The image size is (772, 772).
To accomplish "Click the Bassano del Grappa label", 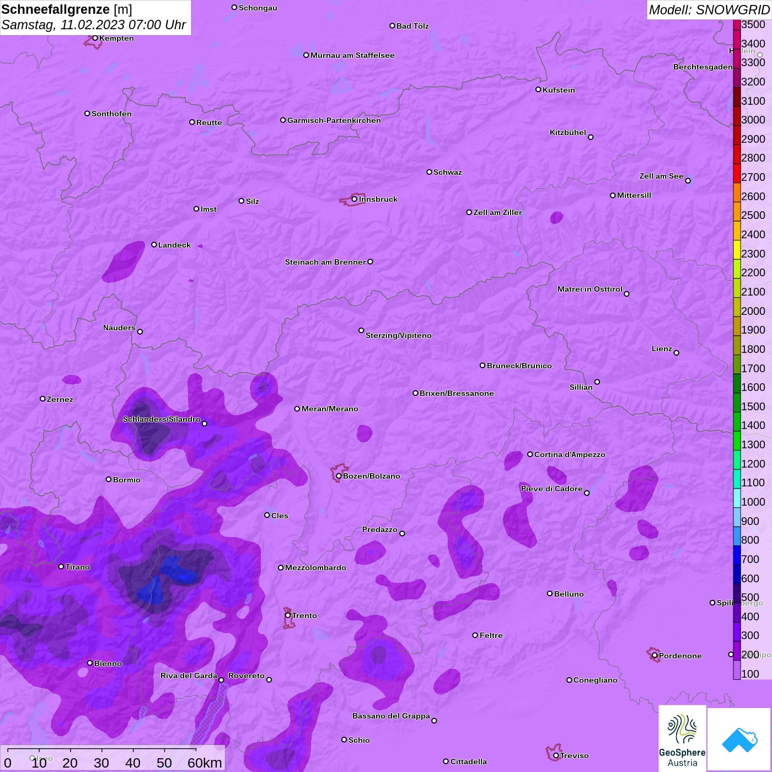I will coord(392,716).
